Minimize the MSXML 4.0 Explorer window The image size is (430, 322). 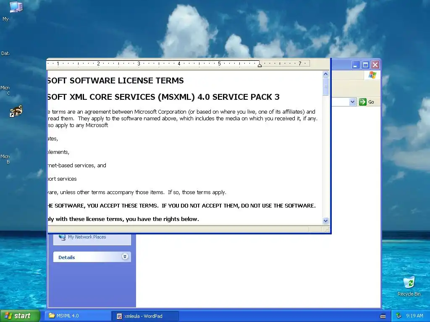point(355,65)
